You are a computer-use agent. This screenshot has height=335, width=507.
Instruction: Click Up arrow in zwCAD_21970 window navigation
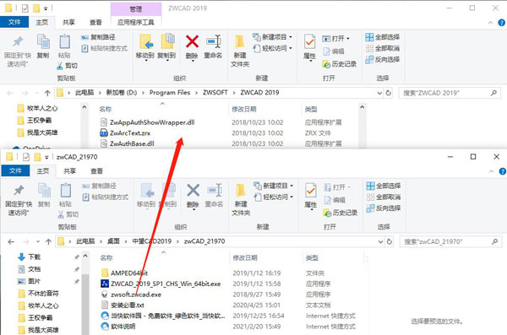48,241
